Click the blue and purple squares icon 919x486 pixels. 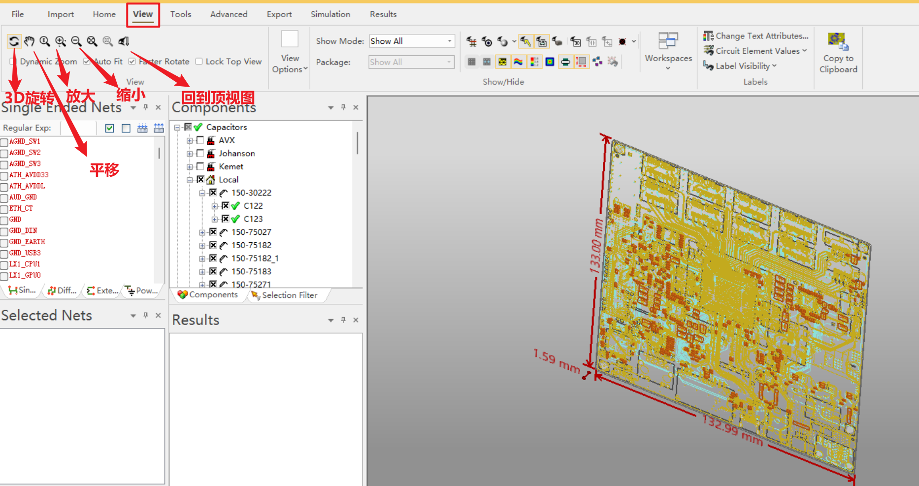point(597,62)
